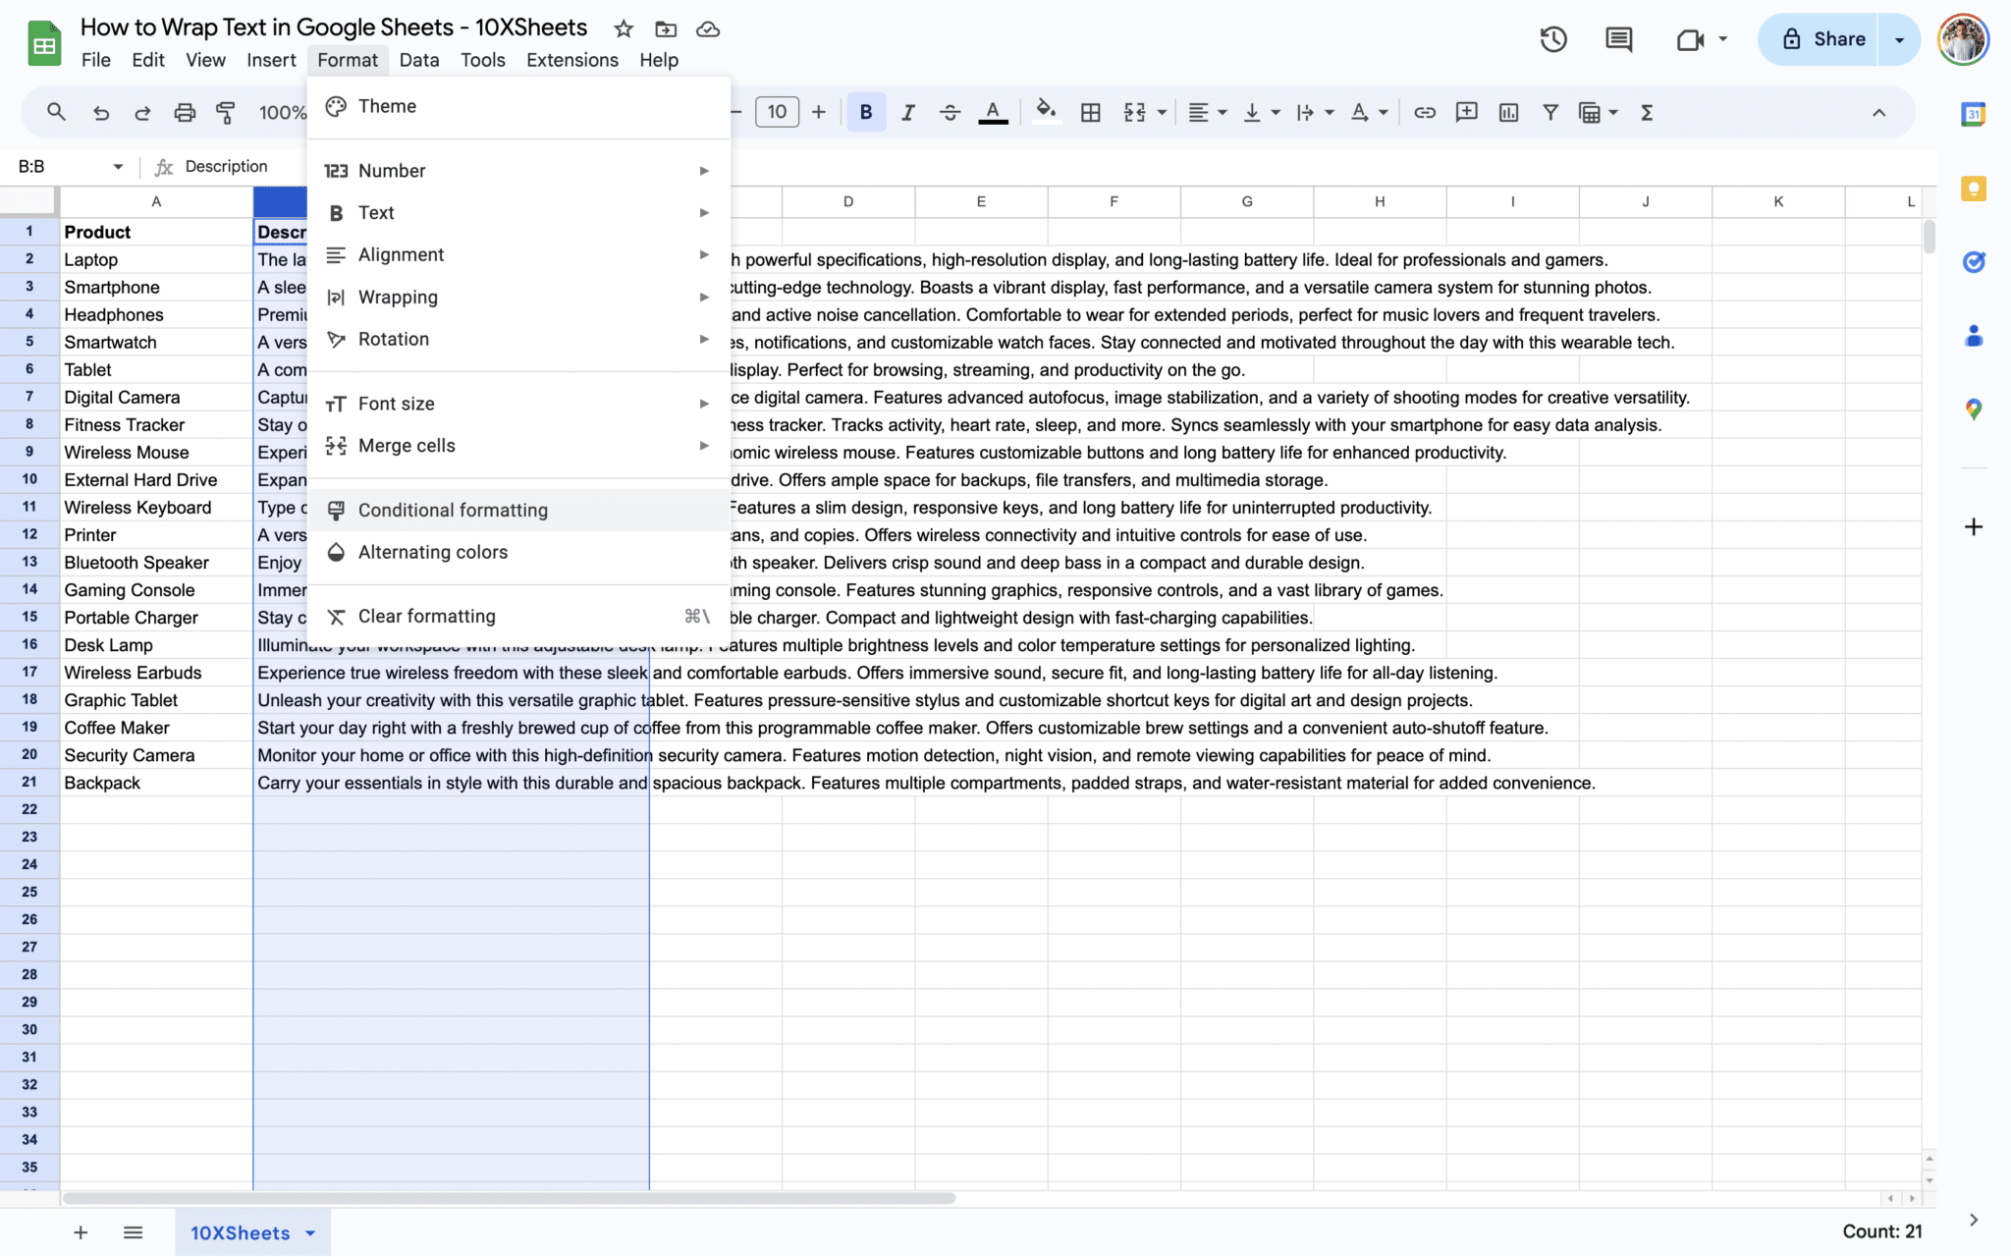Click the fill color paint bucket icon
The width and height of the screenshot is (2011, 1257).
[x=1046, y=112]
